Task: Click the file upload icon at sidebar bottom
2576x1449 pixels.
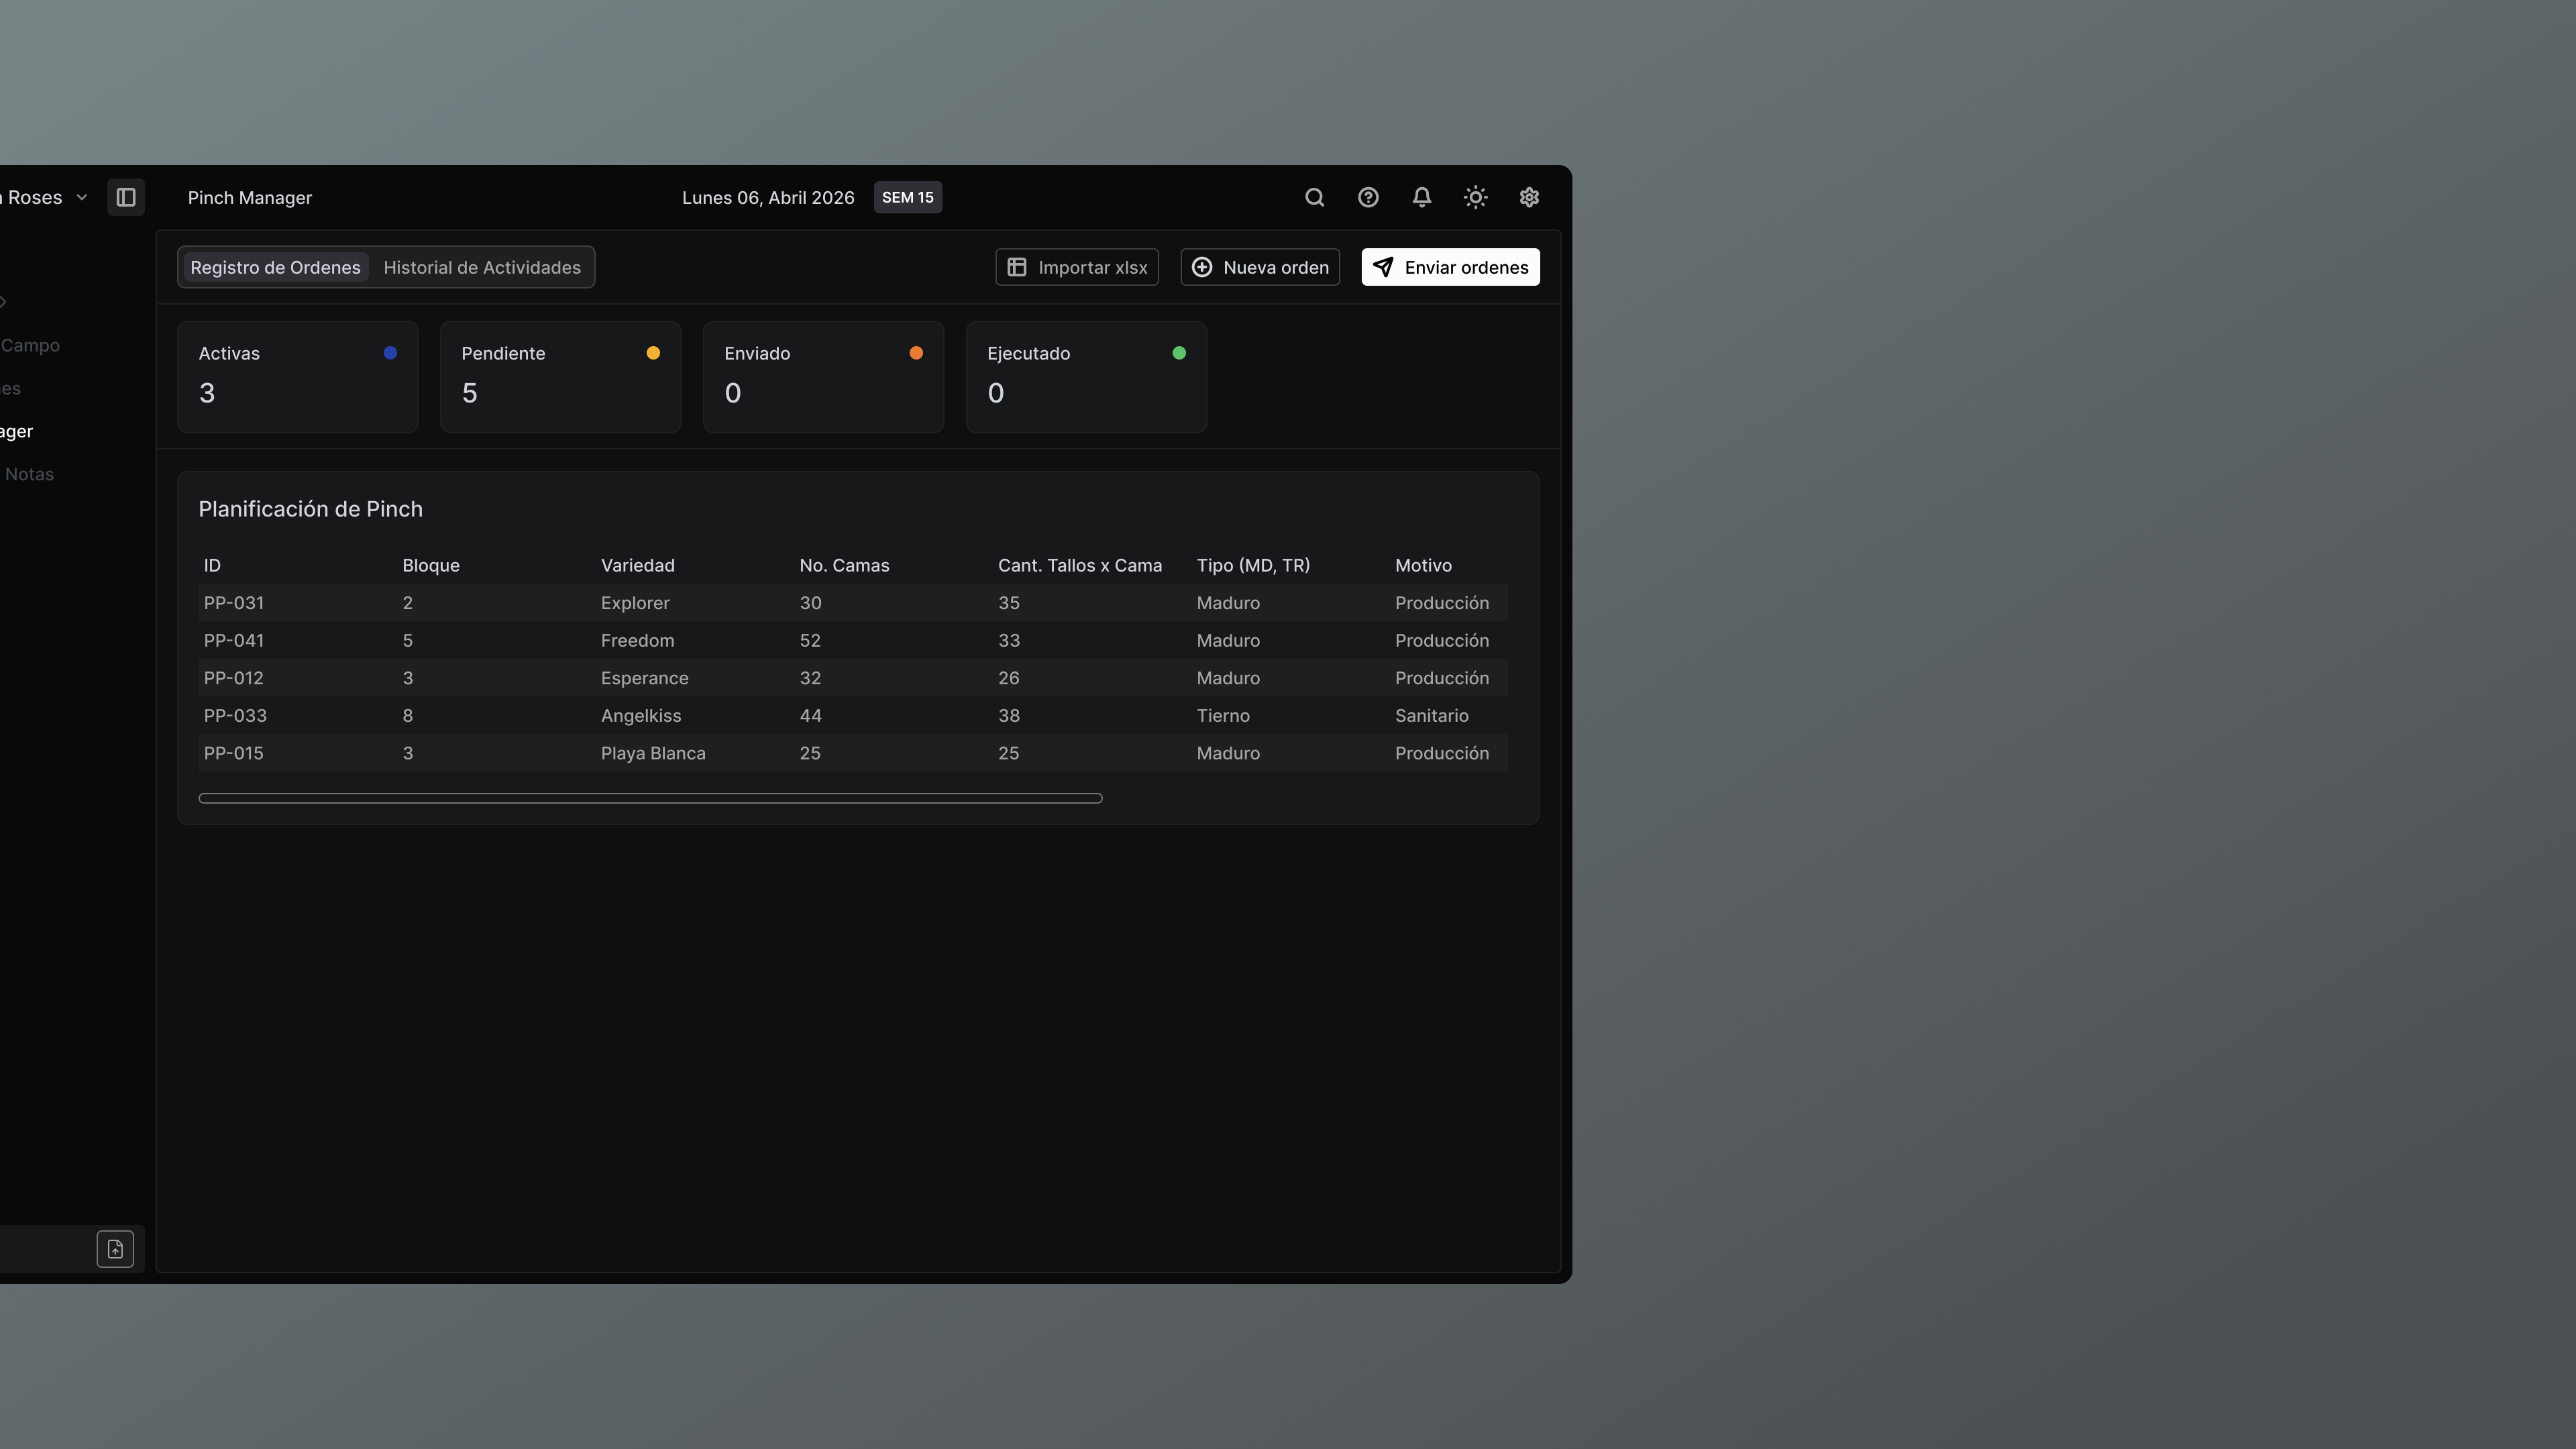Action: click(115, 1249)
